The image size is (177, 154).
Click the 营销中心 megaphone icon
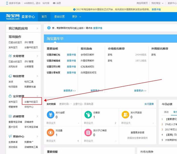(x=10, y=136)
